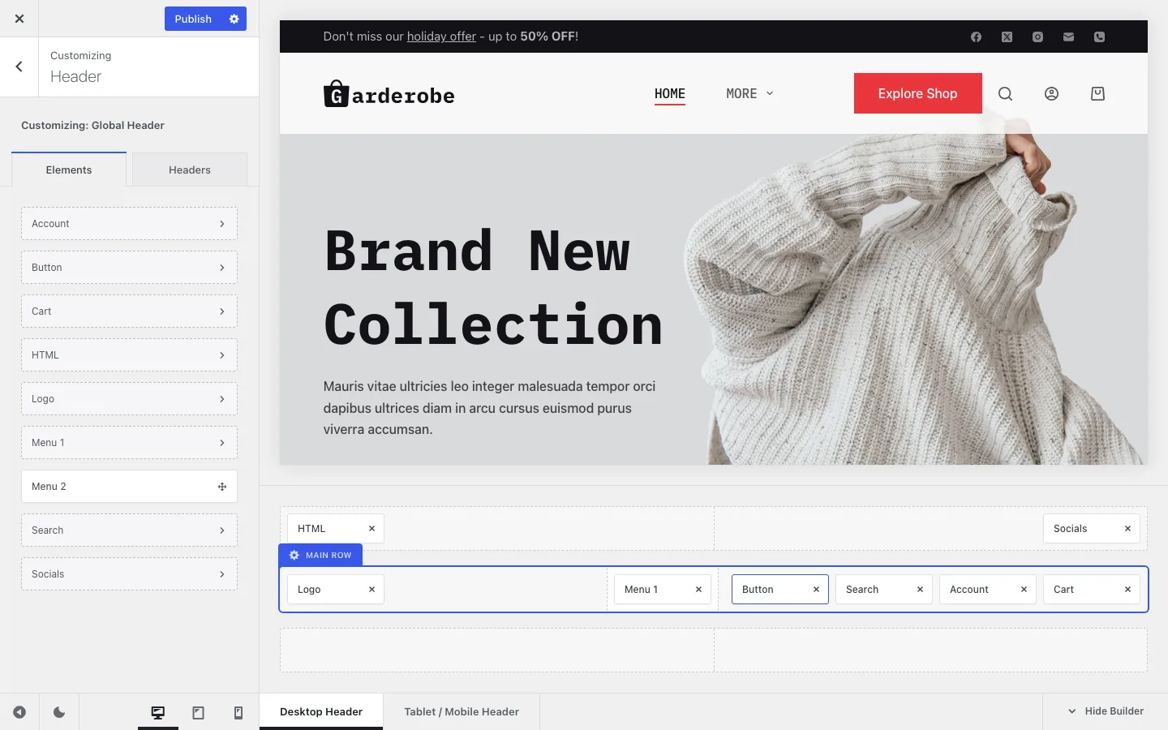This screenshot has width=1168, height=730.
Task: Select the Elements tab
Action: pyautogui.click(x=69, y=170)
